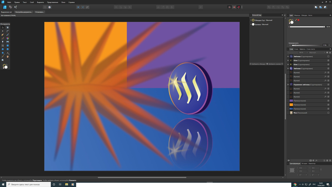Select the Pencil tool
This screenshot has height=187, width=332.
pos(8,35)
